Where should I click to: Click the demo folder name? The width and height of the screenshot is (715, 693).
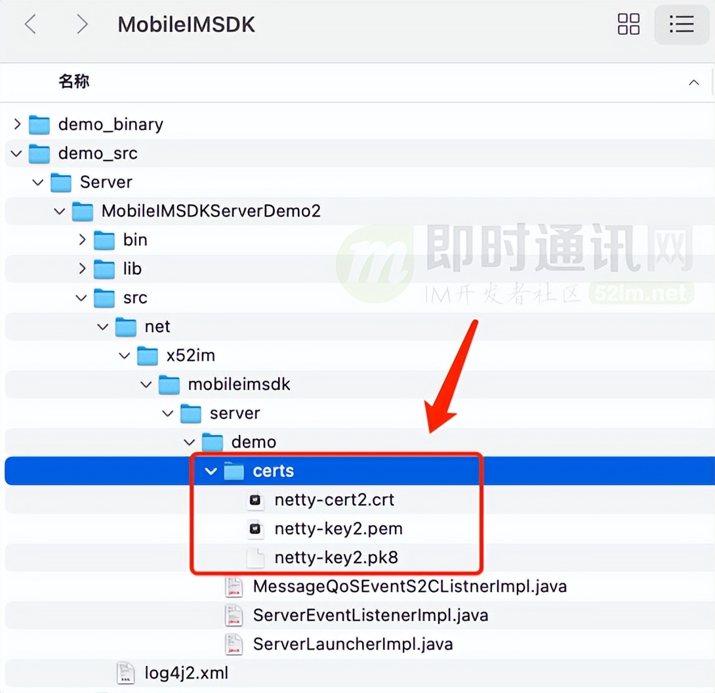[x=254, y=442]
